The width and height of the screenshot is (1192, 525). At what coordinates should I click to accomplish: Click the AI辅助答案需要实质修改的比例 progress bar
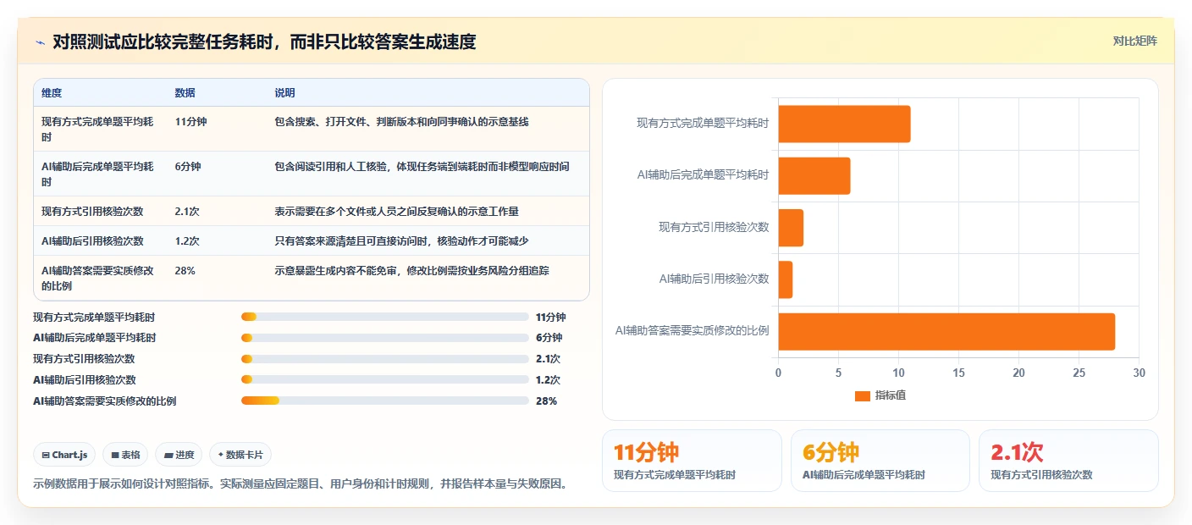click(x=385, y=401)
